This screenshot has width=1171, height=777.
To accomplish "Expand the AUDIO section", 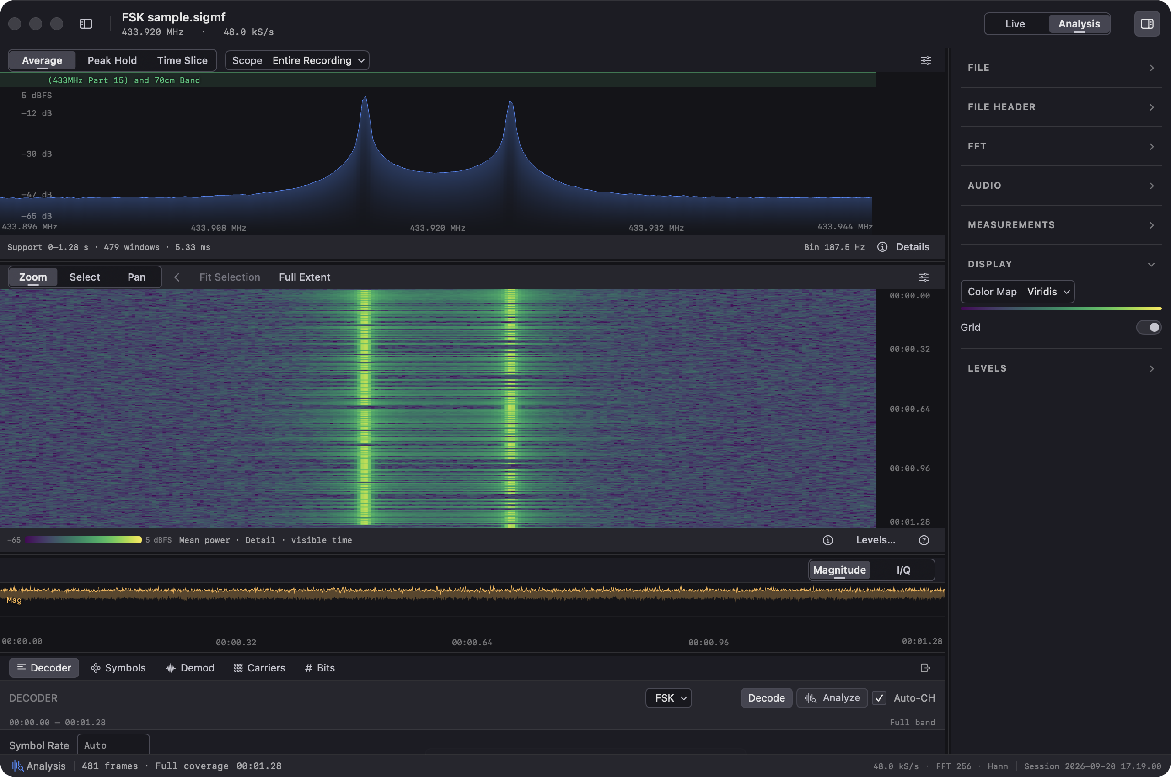I will (x=1061, y=185).
